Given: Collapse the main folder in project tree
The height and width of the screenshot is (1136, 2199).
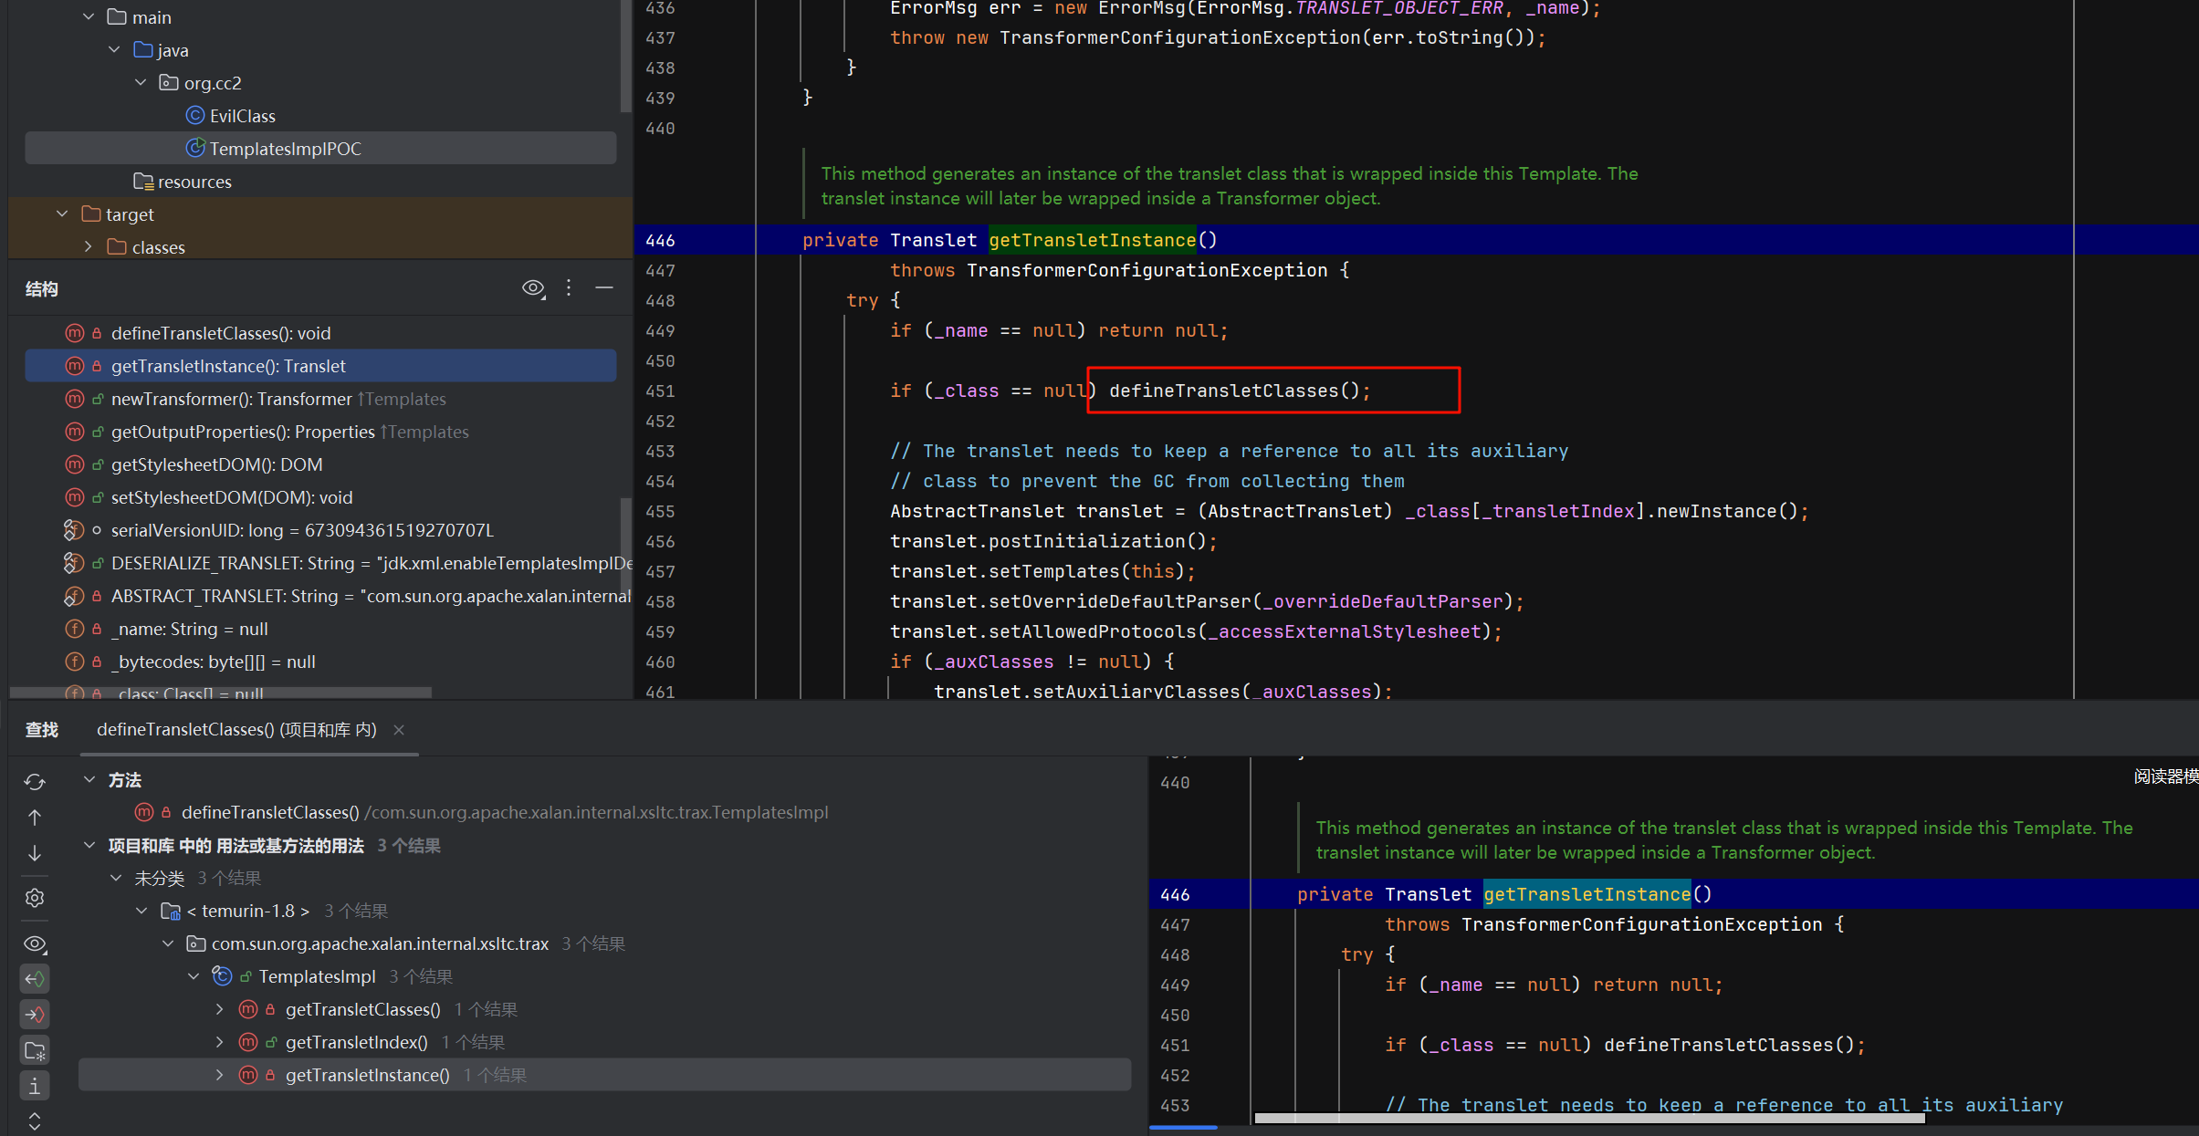Looking at the screenshot, I should [89, 17].
